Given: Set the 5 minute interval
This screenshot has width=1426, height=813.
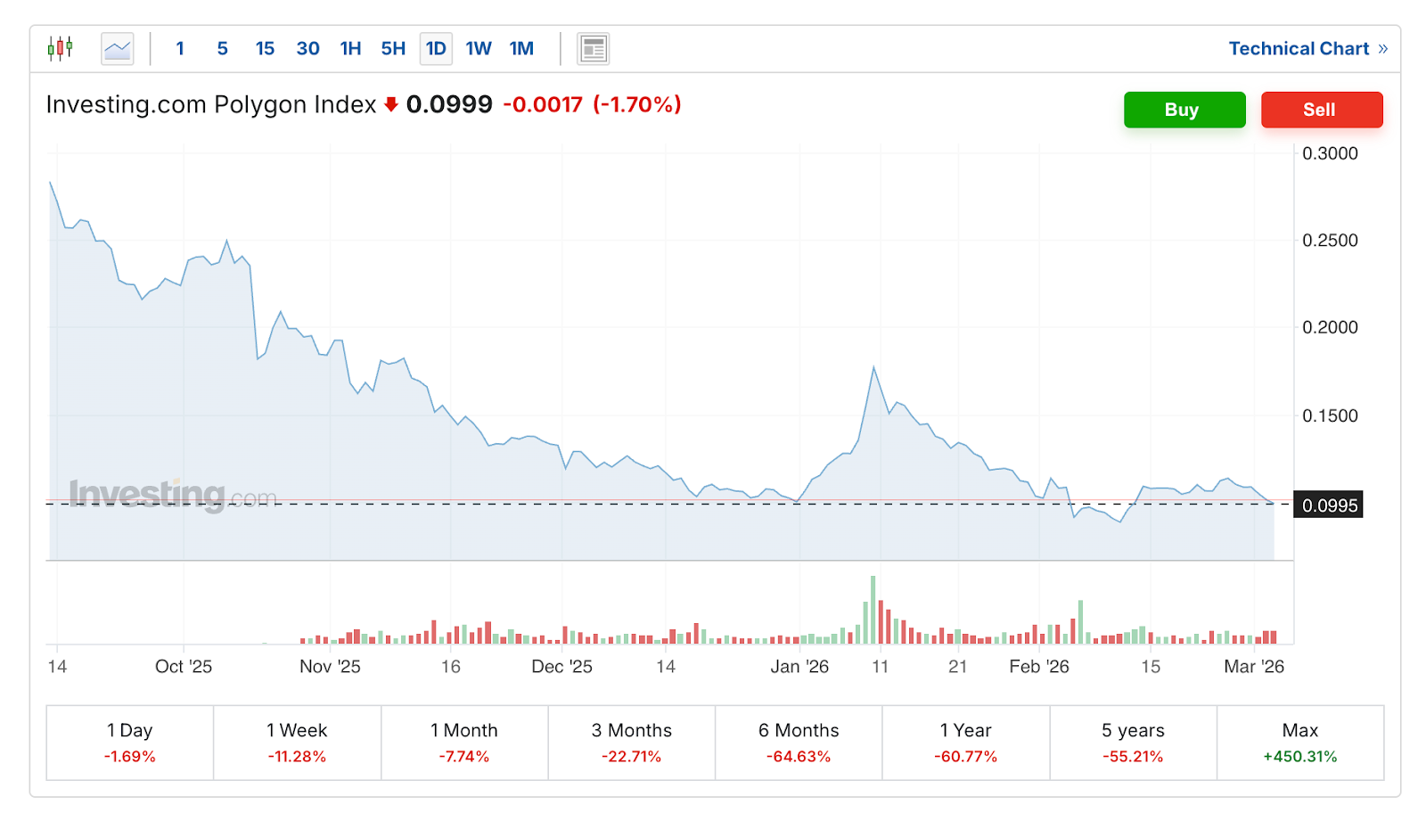Looking at the screenshot, I should (223, 48).
